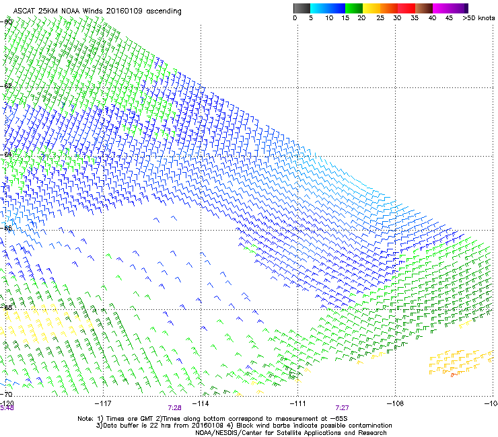Viewport: 498px width, 437px height.
Task: Click the -111 longitude label
Action: coord(298,403)
